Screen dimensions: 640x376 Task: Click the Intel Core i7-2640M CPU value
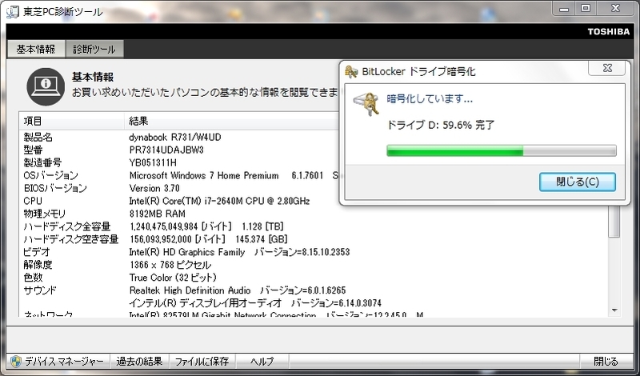tap(219, 201)
